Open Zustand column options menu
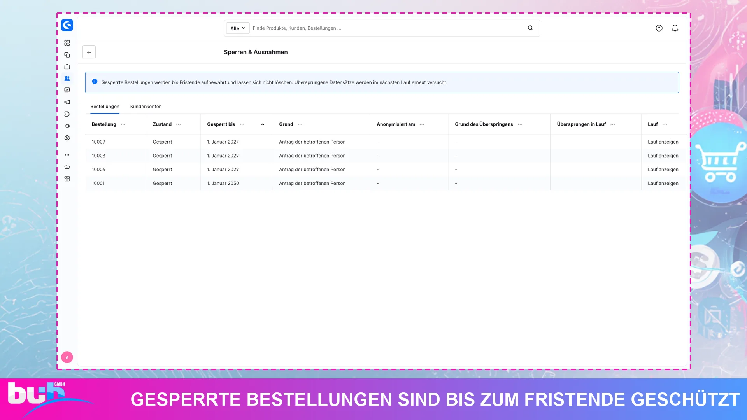This screenshot has height=420, width=747. (179, 124)
